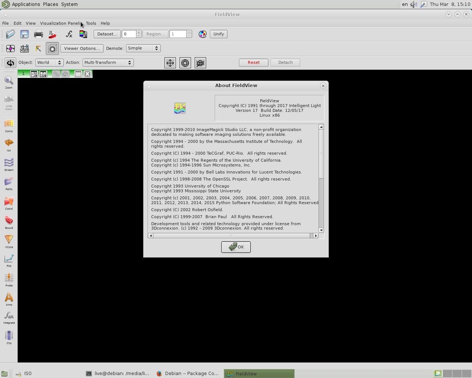
Task: Open the VCore vortex core panel
Action: [x=9, y=242]
